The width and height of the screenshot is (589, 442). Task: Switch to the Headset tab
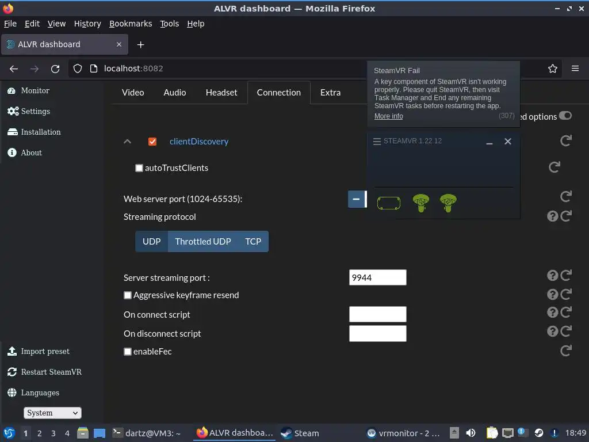pos(221,93)
